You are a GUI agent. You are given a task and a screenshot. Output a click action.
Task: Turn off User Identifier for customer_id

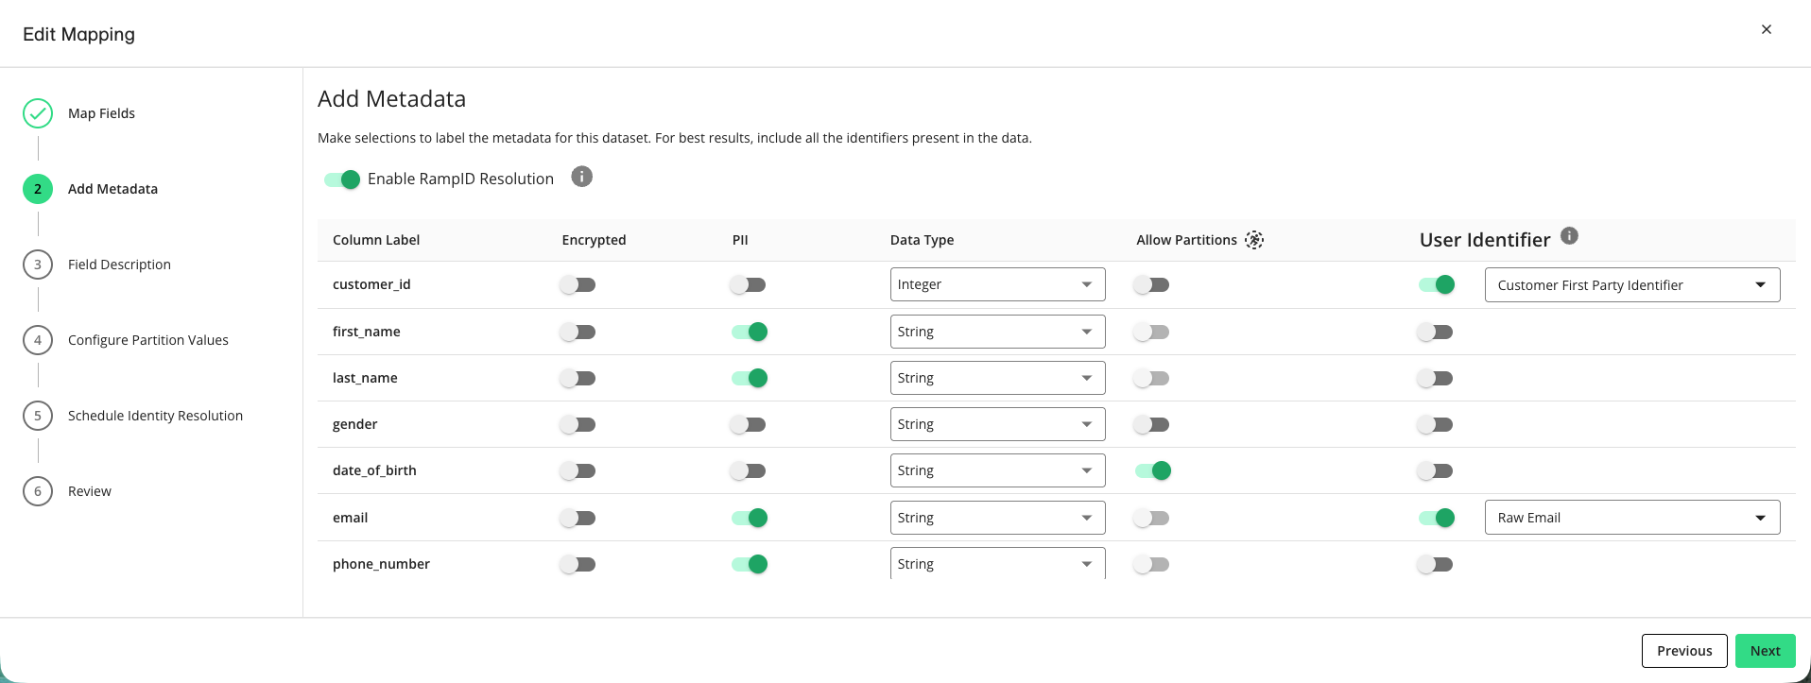click(x=1437, y=284)
